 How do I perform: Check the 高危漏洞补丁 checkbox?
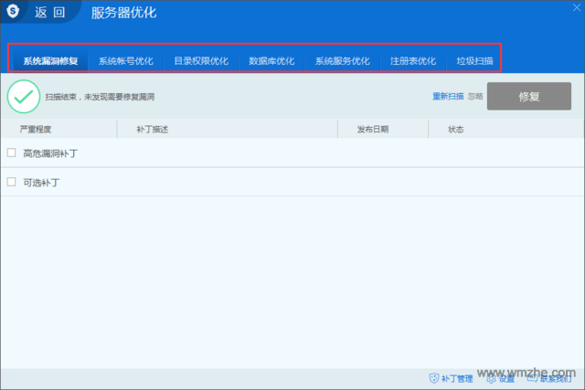coord(12,153)
